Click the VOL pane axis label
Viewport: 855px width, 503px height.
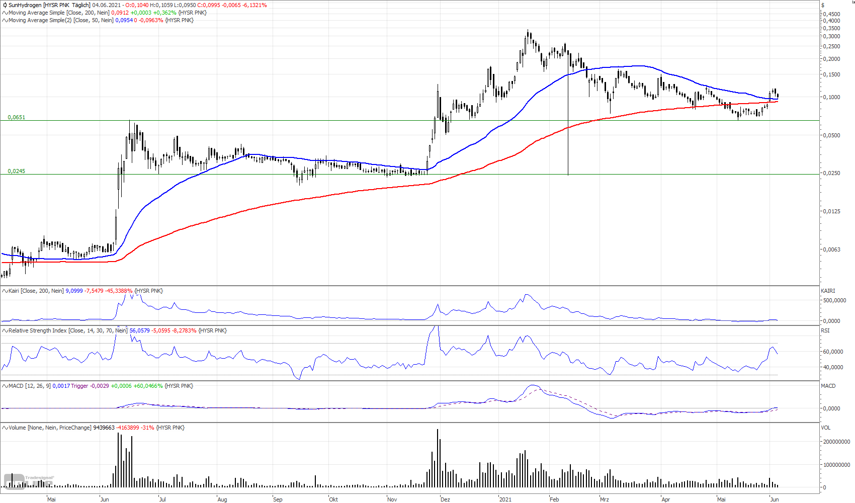click(x=826, y=428)
